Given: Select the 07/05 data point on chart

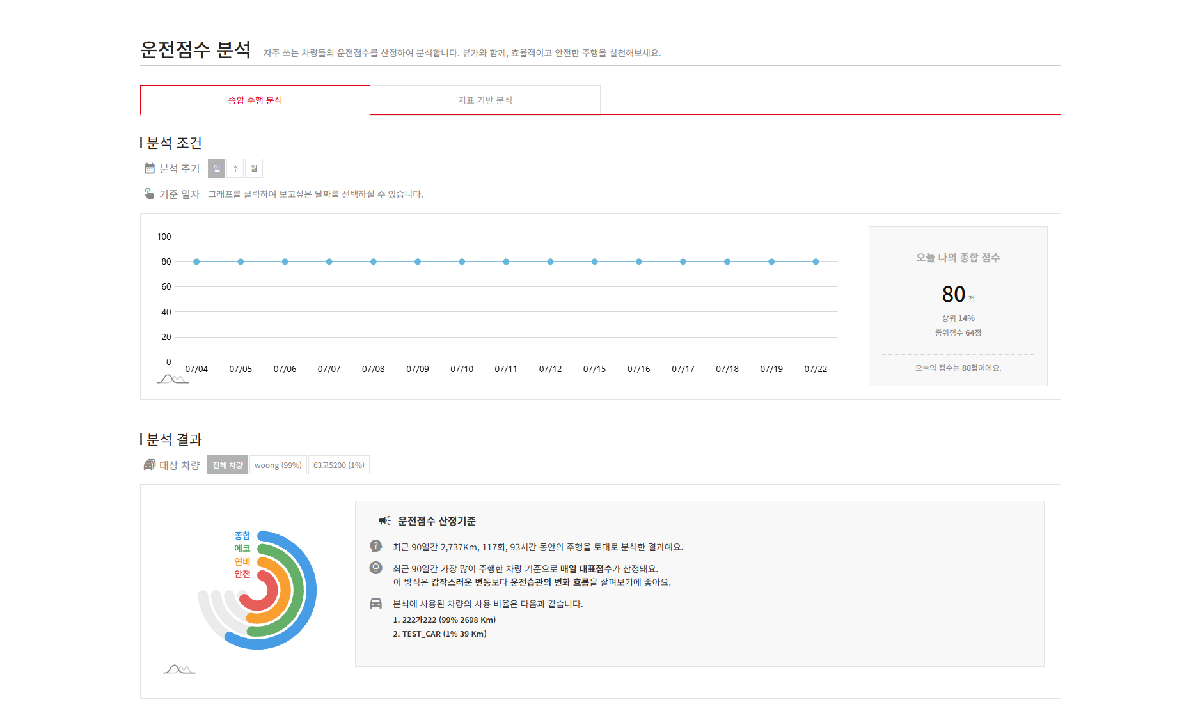Looking at the screenshot, I should click(x=241, y=261).
